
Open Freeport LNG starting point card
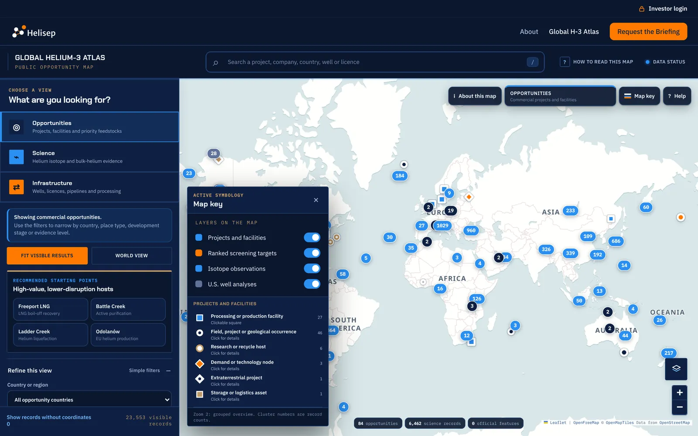tap(51, 310)
